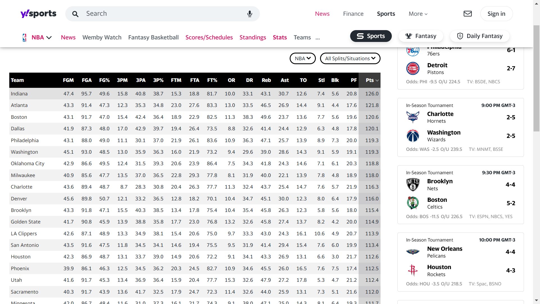The image size is (540, 304).
Task: Open the Scores/Schedules tab
Action: coord(209,37)
